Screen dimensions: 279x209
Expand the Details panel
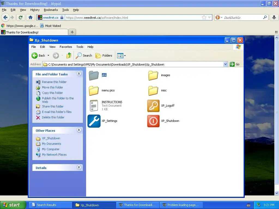click(79, 167)
